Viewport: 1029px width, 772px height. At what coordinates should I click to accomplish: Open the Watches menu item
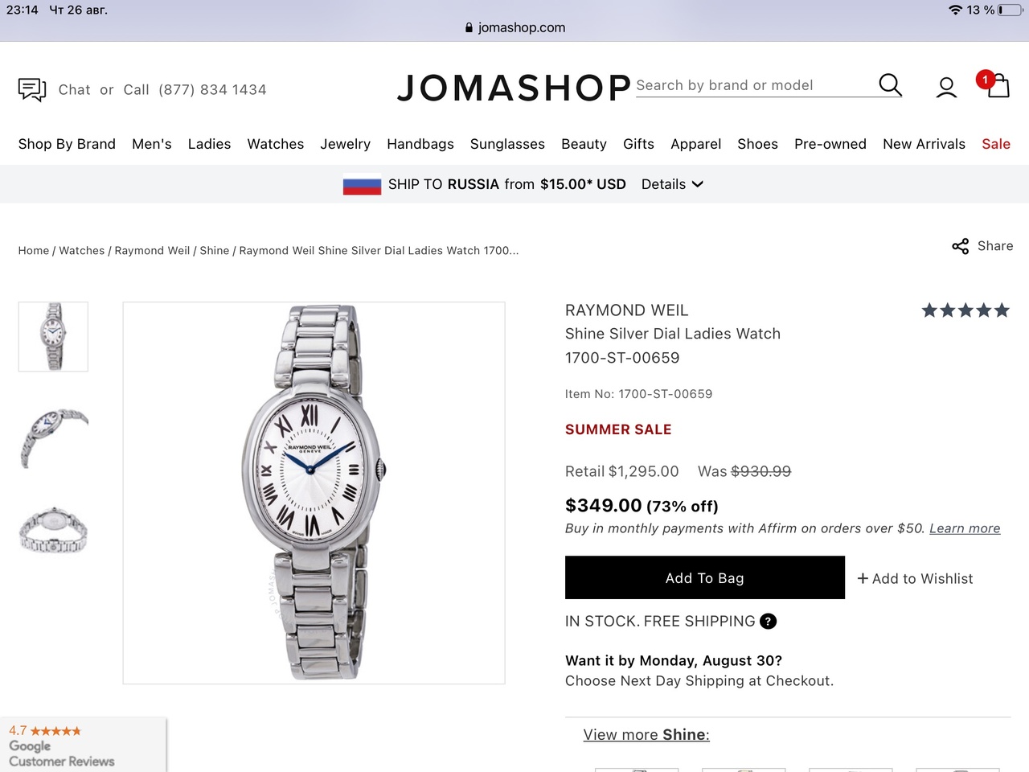point(275,144)
